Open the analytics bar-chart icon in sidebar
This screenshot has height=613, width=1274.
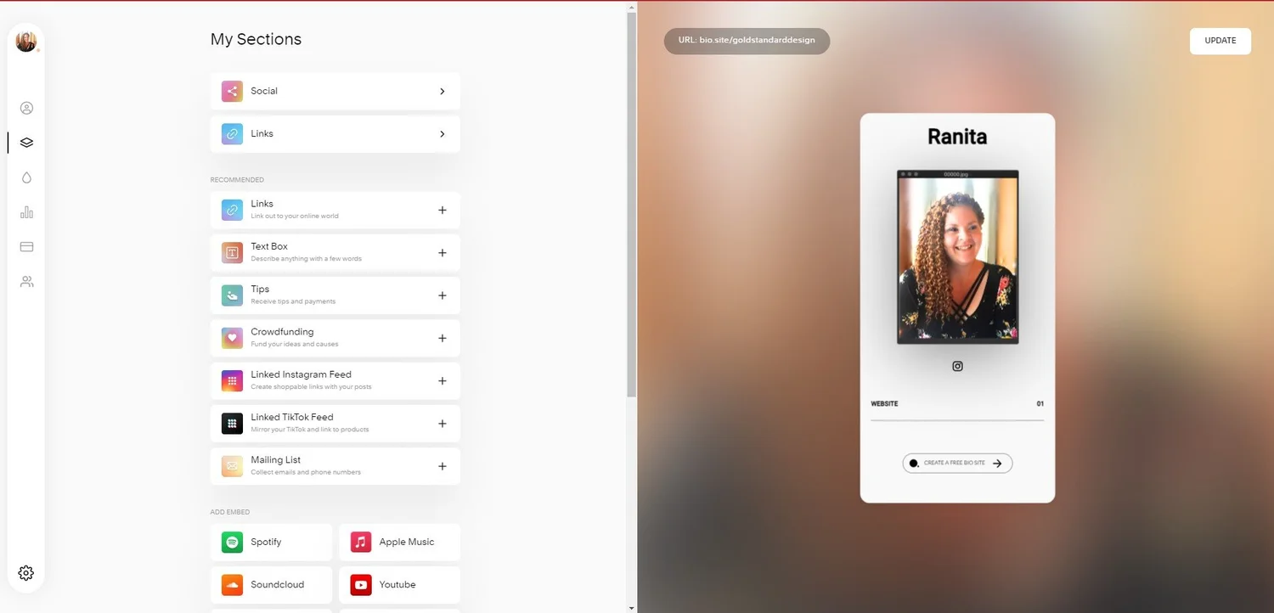pyautogui.click(x=26, y=211)
